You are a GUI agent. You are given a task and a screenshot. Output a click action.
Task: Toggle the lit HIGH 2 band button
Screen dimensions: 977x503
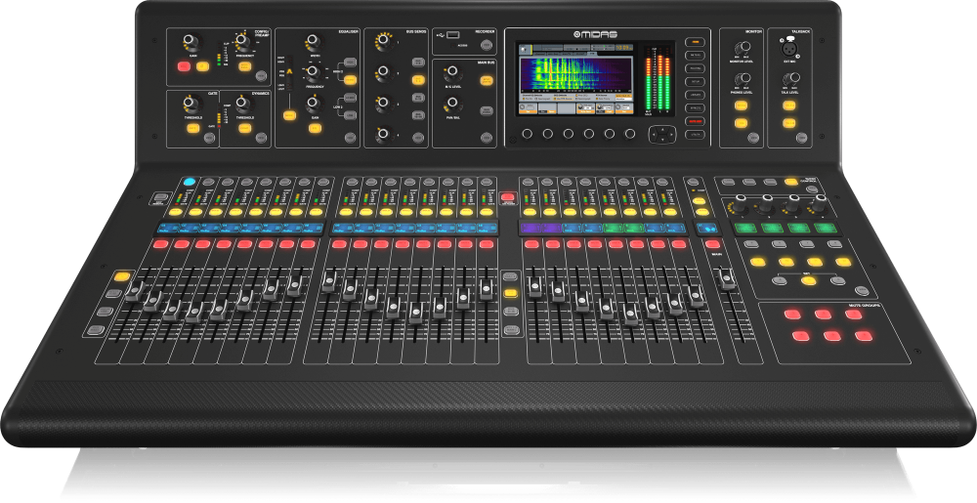pos(350,80)
